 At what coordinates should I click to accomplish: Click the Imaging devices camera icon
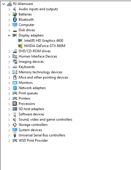15,62
